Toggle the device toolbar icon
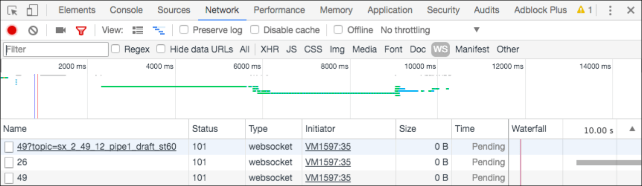Viewport: 642px width, 186px height. [x=33, y=10]
